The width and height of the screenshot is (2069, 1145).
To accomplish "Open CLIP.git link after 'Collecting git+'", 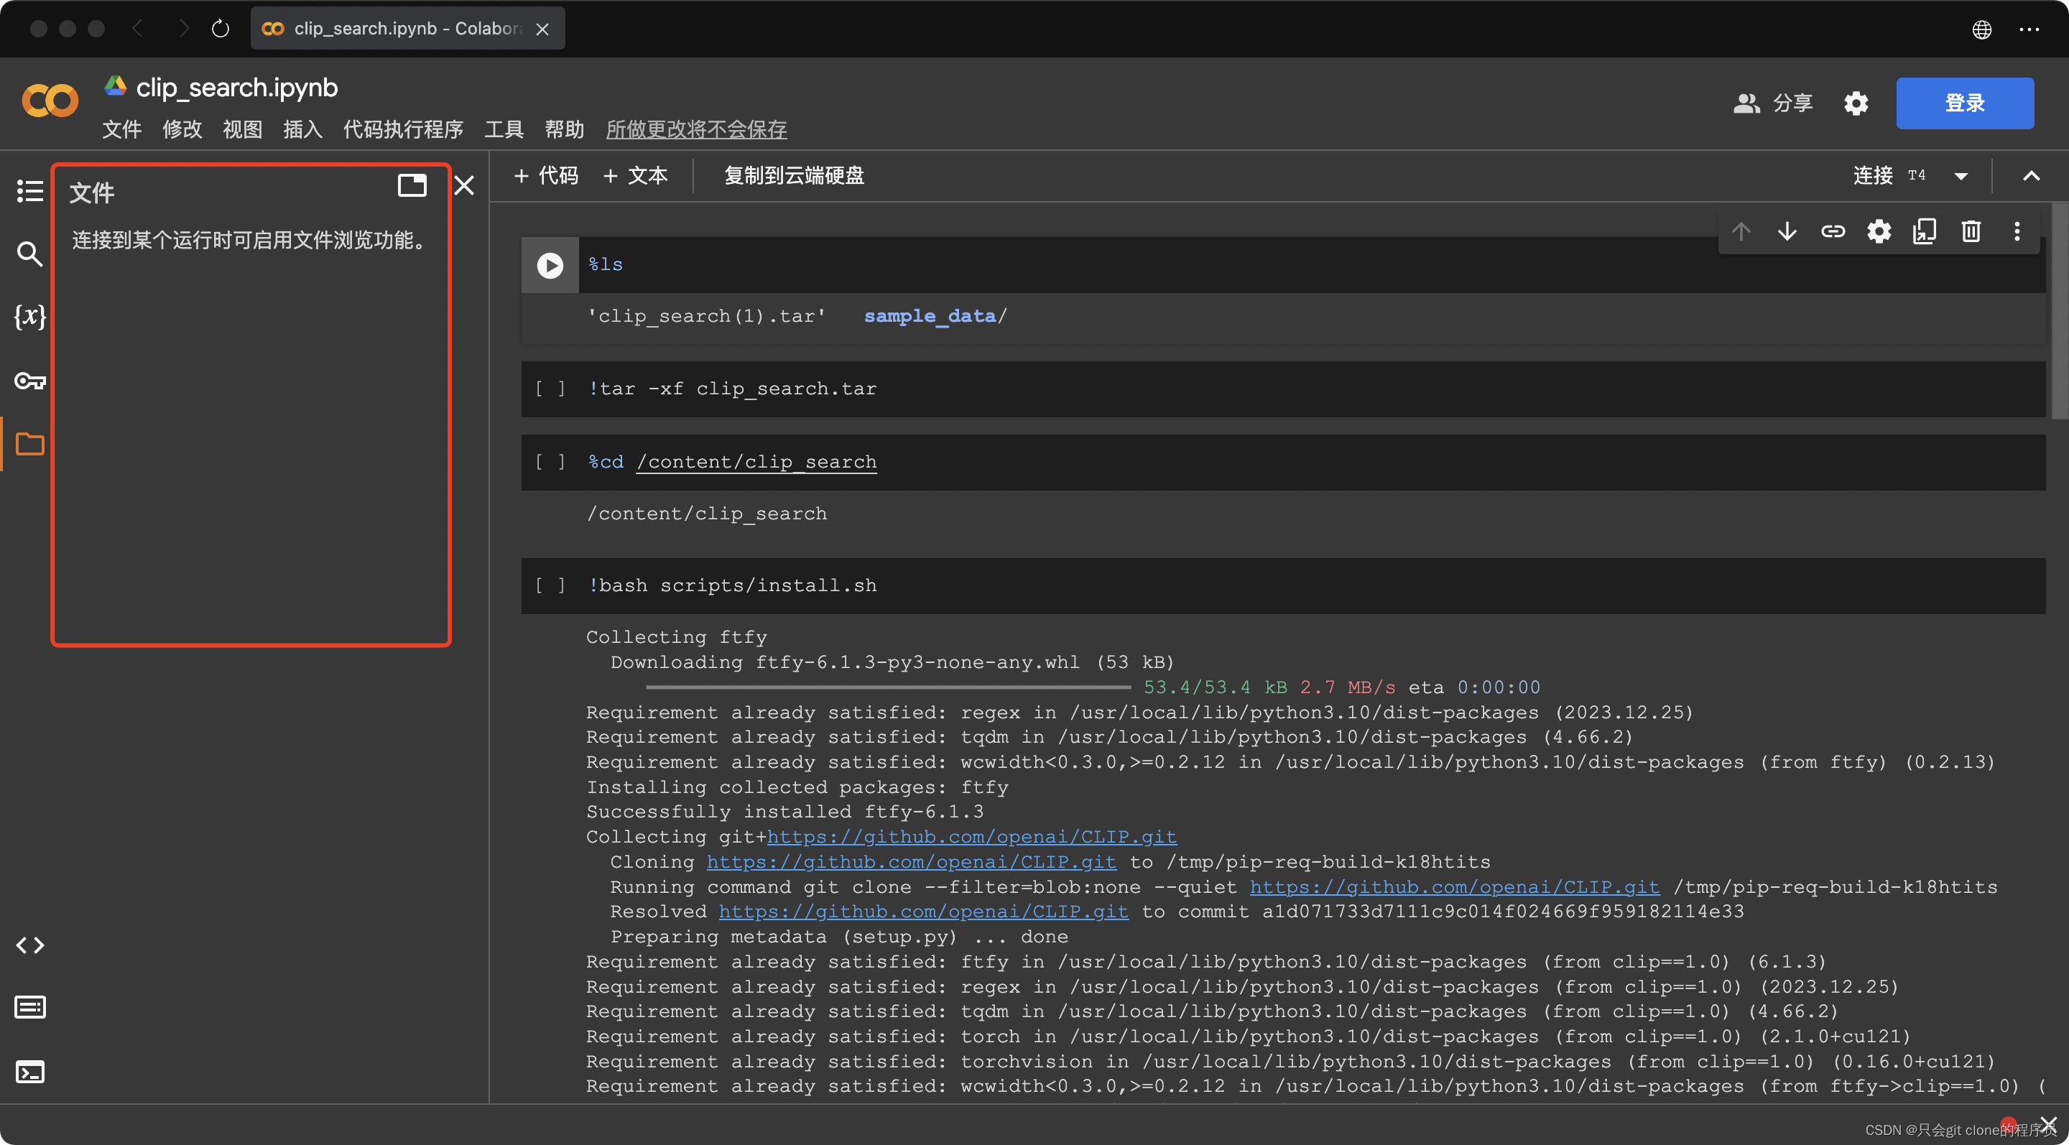I will (971, 837).
